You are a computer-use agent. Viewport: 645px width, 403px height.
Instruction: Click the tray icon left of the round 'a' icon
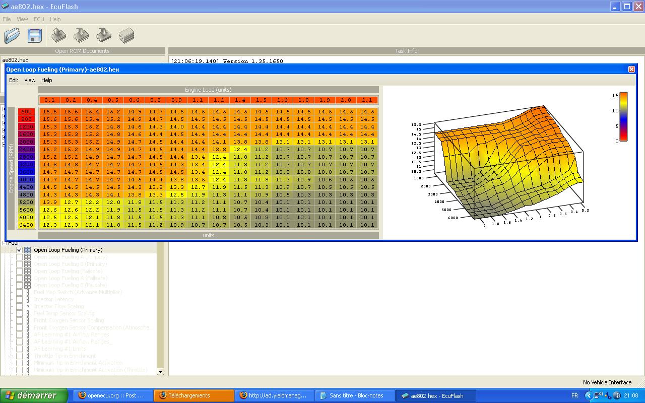click(x=608, y=395)
